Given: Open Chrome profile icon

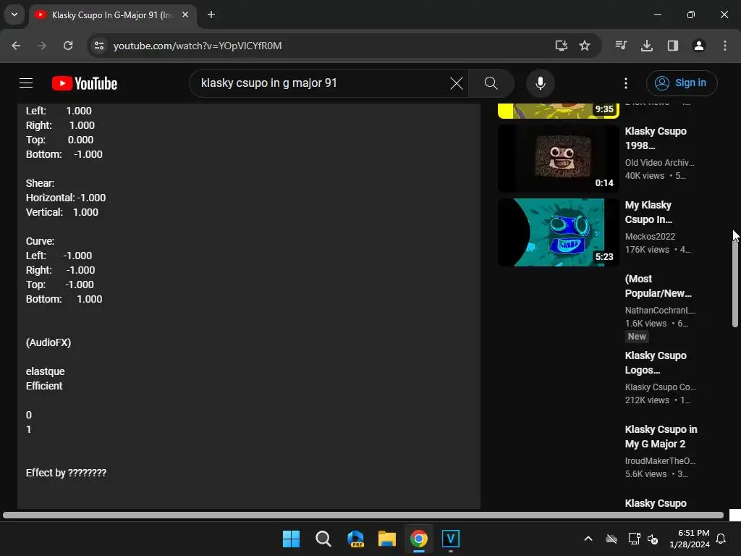Looking at the screenshot, I should tap(699, 46).
